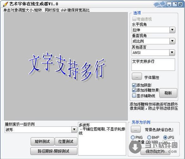Image resolution: width=185 pixels, height=159 pixels.
Task: Click the 位置测试 button
Action: point(66,141)
